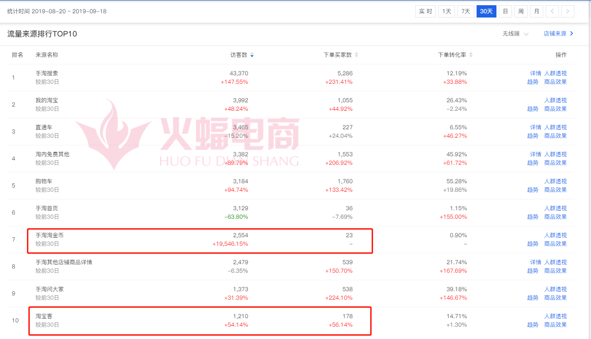The height and width of the screenshot is (339, 591).
Task: Open 详情 for 手淘搜索 row
Action: [x=535, y=73]
